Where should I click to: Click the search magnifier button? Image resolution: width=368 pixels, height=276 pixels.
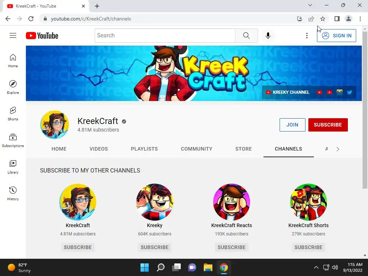tap(247, 36)
